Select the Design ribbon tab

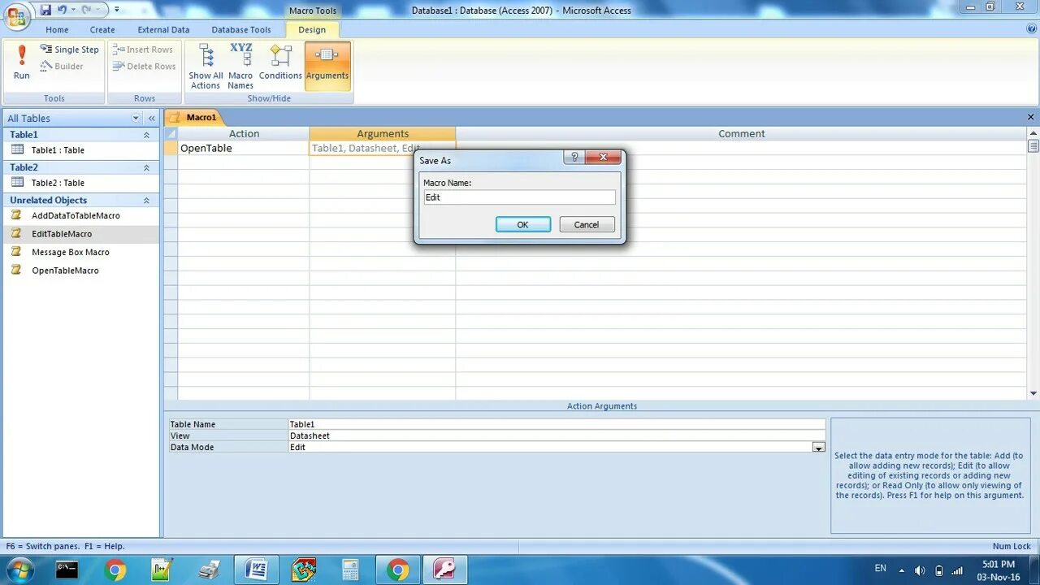[312, 30]
